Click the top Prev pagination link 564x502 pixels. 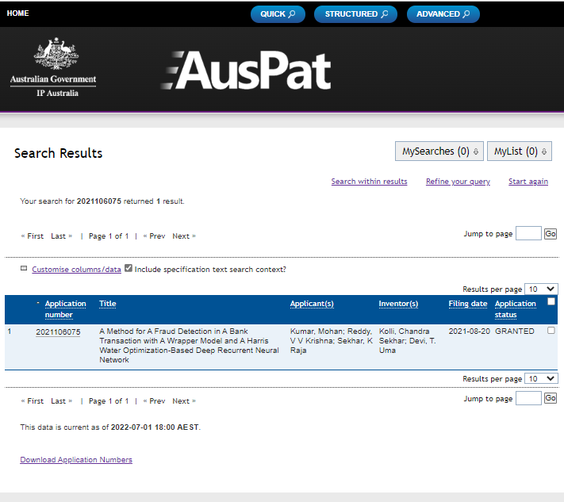[154, 236]
